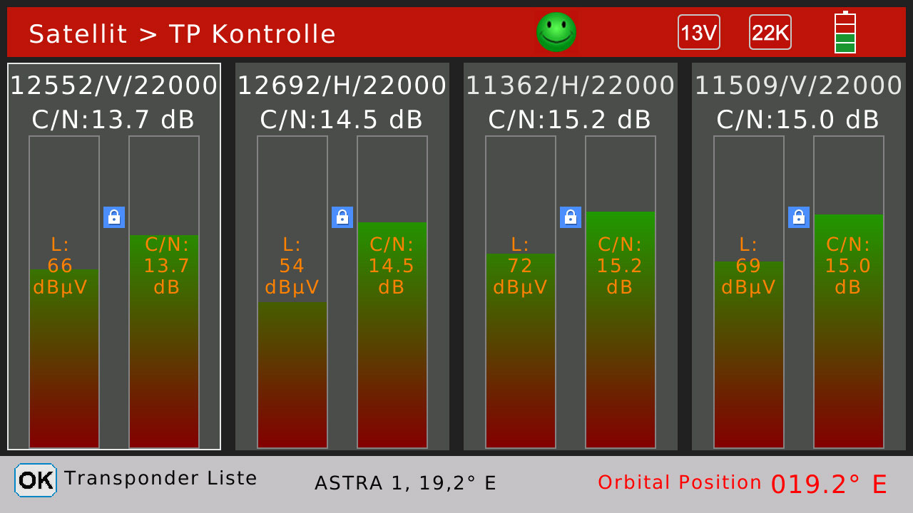This screenshot has height=513, width=913.
Task: Select the 11362/H/22000 transponder heading
Action: coord(571,86)
